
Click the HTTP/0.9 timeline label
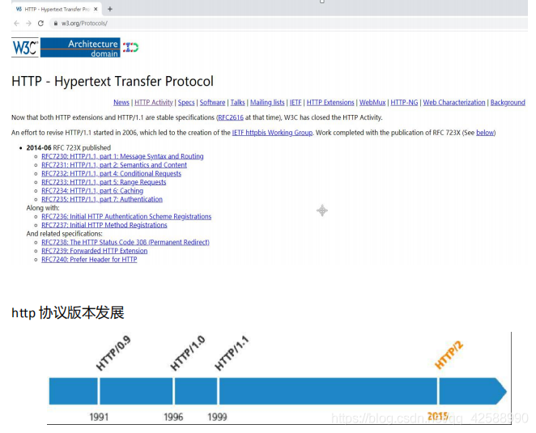coord(113,354)
